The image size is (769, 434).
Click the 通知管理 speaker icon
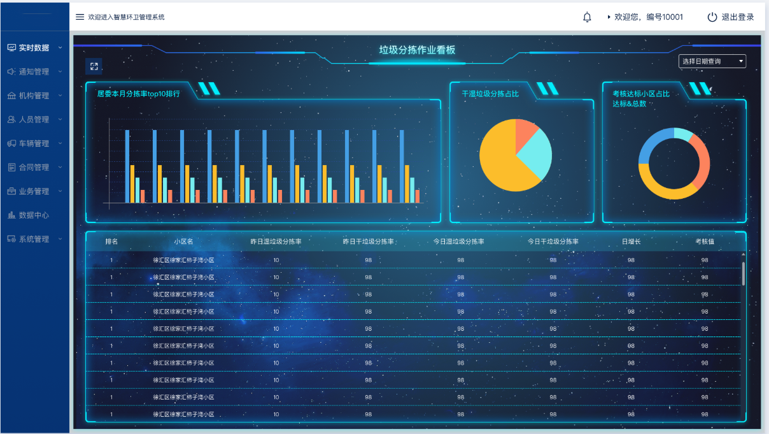[11, 71]
